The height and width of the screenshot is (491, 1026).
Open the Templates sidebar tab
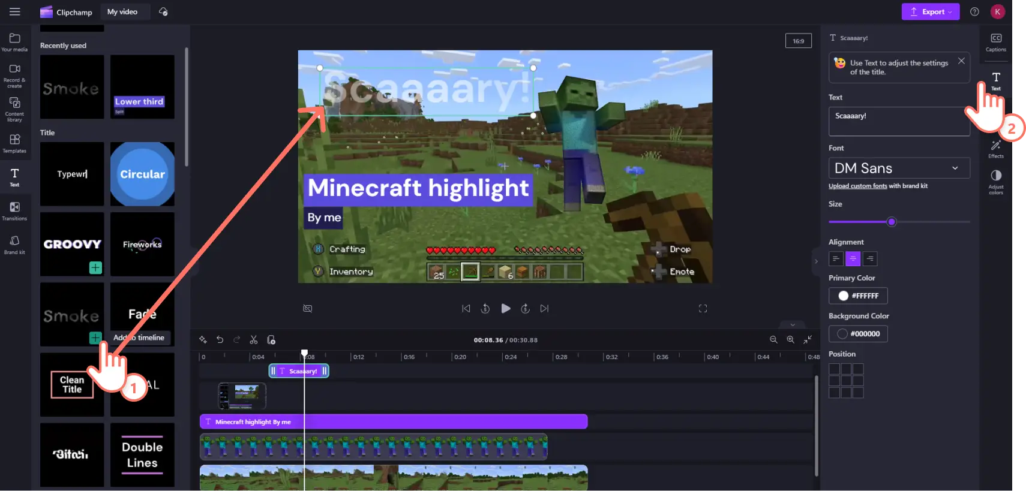[14, 143]
